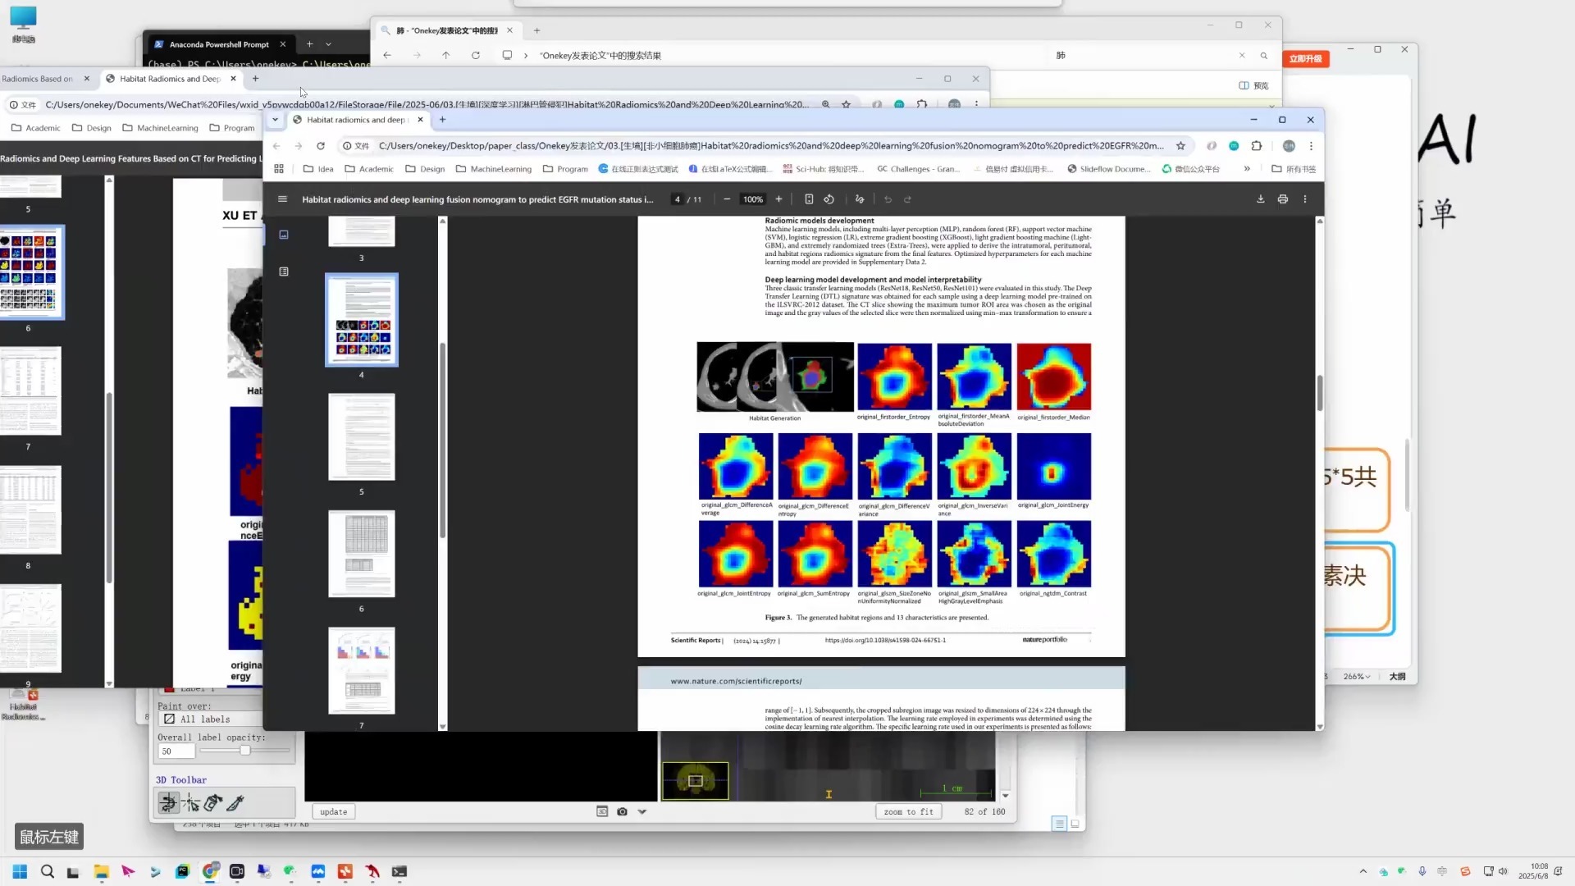Select page 7 thumbnail in back PDF viewer
The width and height of the screenshot is (1575, 886).
tap(31, 390)
